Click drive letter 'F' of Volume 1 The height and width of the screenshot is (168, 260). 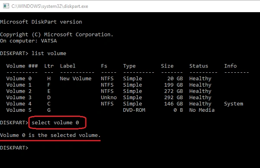(x=49, y=85)
